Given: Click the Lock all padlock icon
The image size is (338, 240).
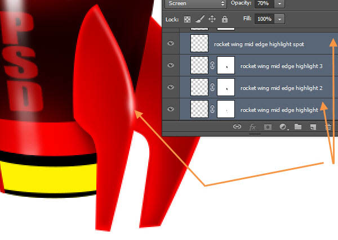Looking at the screenshot, I should click(x=224, y=19).
